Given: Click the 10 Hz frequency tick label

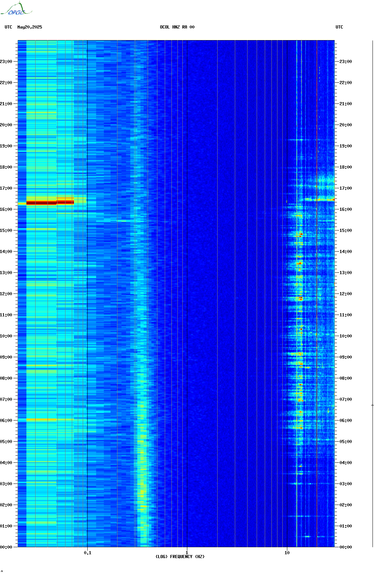Looking at the screenshot, I should [287, 553].
